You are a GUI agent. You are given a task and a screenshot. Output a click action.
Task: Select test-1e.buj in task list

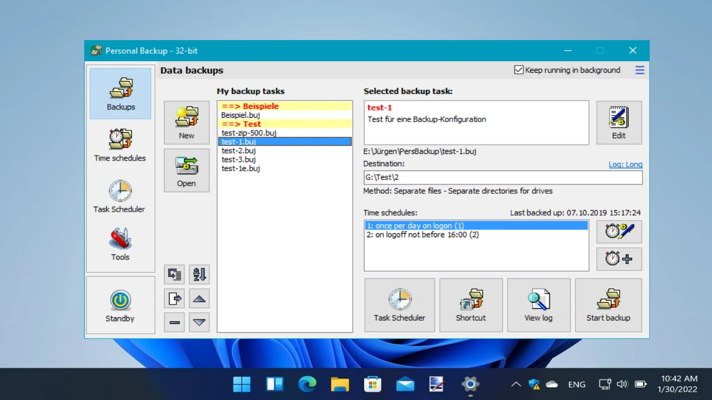[x=285, y=168]
